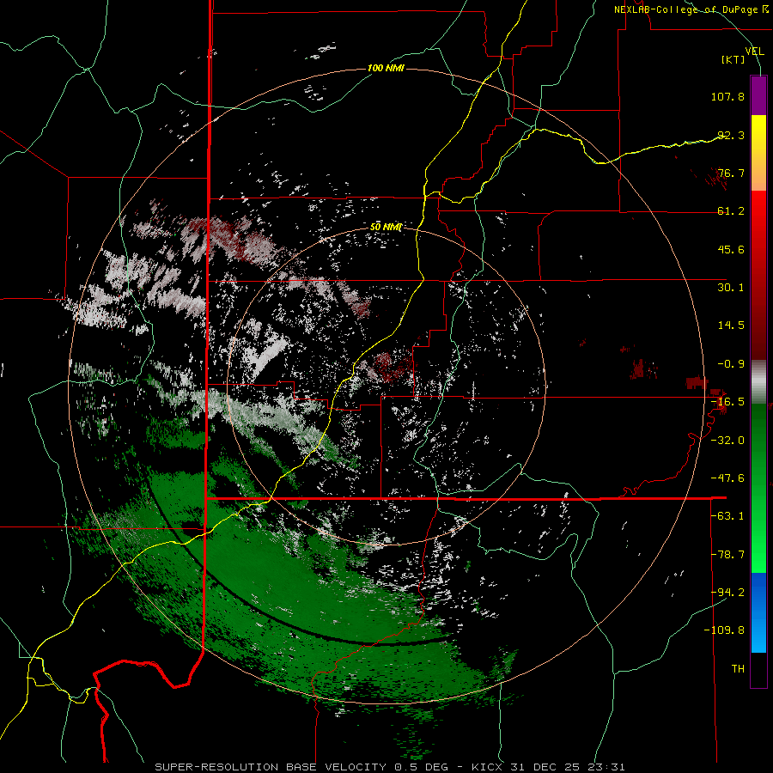Image resolution: width=773 pixels, height=773 pixels.
Task: Click the KICX station identifier
Action: pos(487,767)
